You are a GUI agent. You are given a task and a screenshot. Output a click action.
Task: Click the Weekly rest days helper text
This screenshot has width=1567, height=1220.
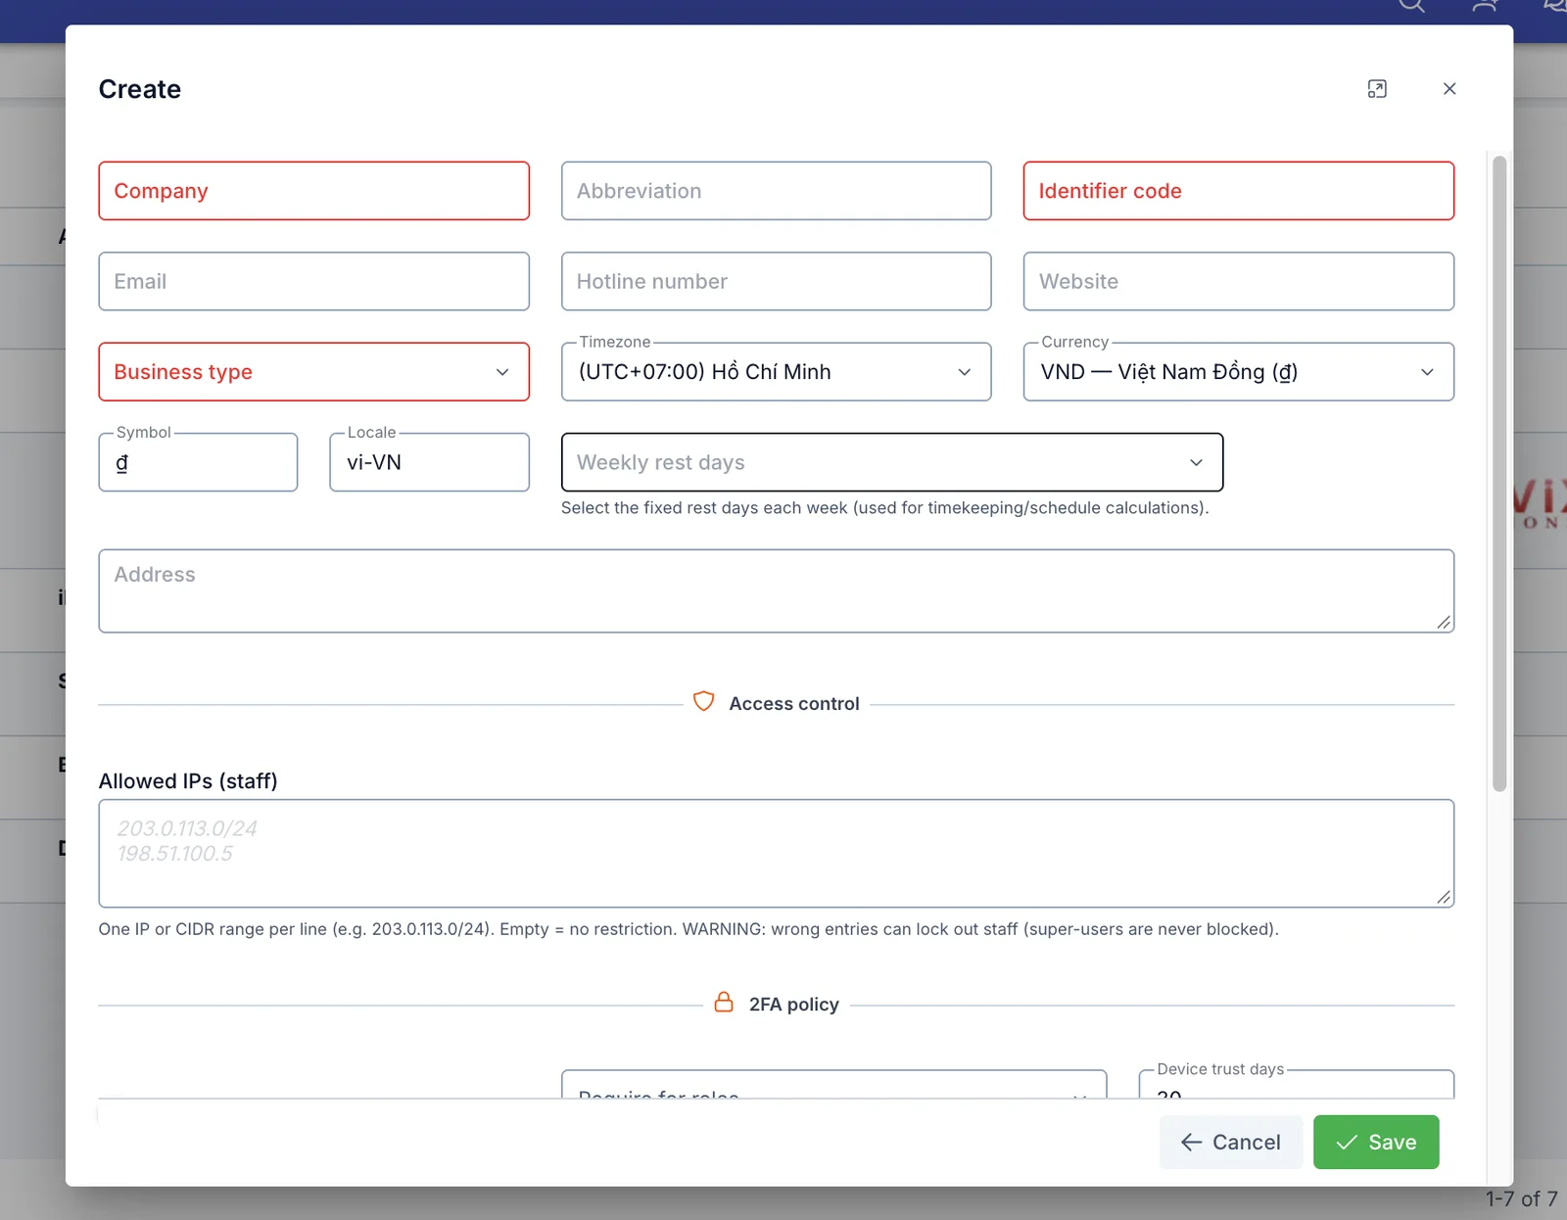click(884, 508)
